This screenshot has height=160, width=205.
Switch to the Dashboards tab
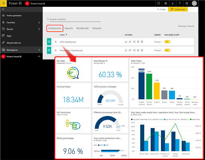click(55, 28)
